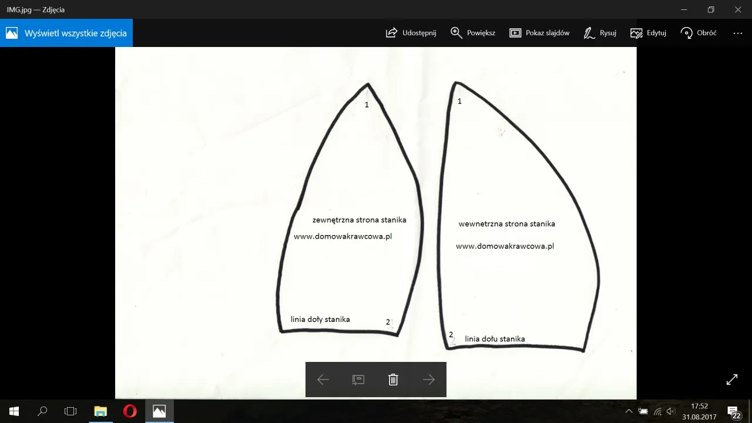Click 'linia dołu stanika' text on right pattern
Image resolution: width=752 pixels, height=423 pixels.
[495, 339]
